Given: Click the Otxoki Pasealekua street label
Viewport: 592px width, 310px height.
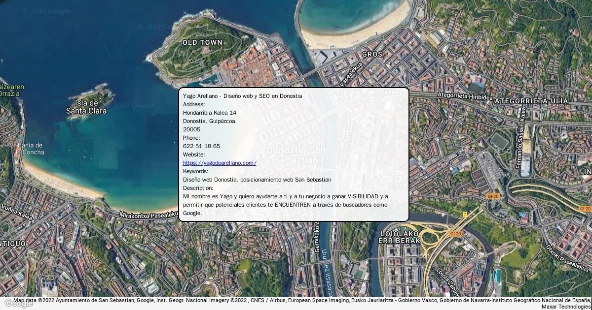Looking at the screenshot, I should click(x=567, y=258).
